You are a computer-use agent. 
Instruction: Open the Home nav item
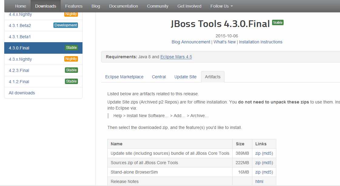point(21,6)
